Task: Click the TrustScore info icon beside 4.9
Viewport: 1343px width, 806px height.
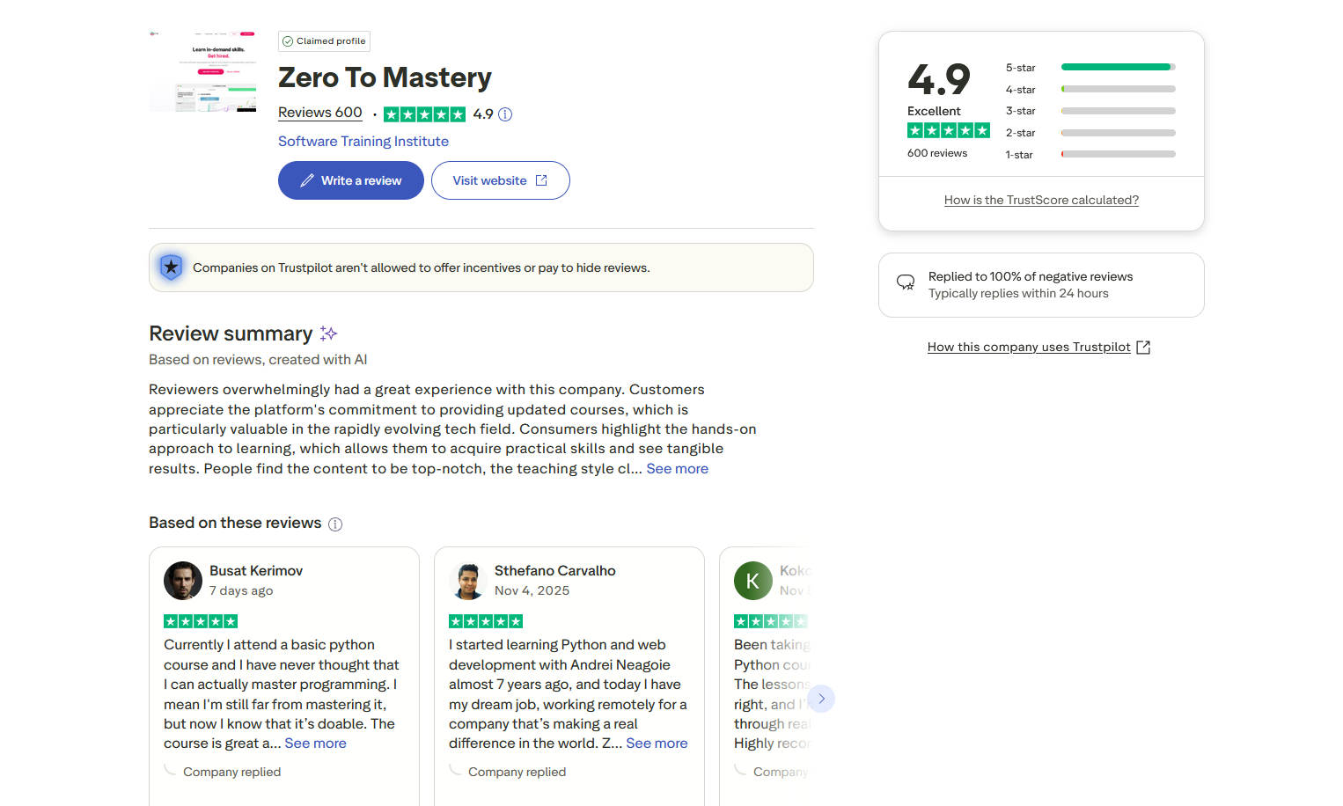Action: (x=505, y=114)
